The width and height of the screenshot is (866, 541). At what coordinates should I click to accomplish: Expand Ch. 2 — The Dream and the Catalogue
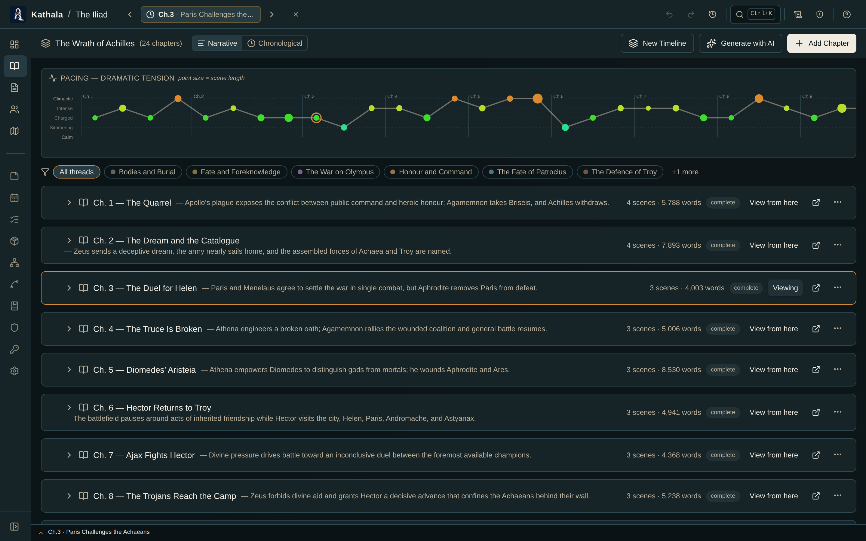(69, 240)
